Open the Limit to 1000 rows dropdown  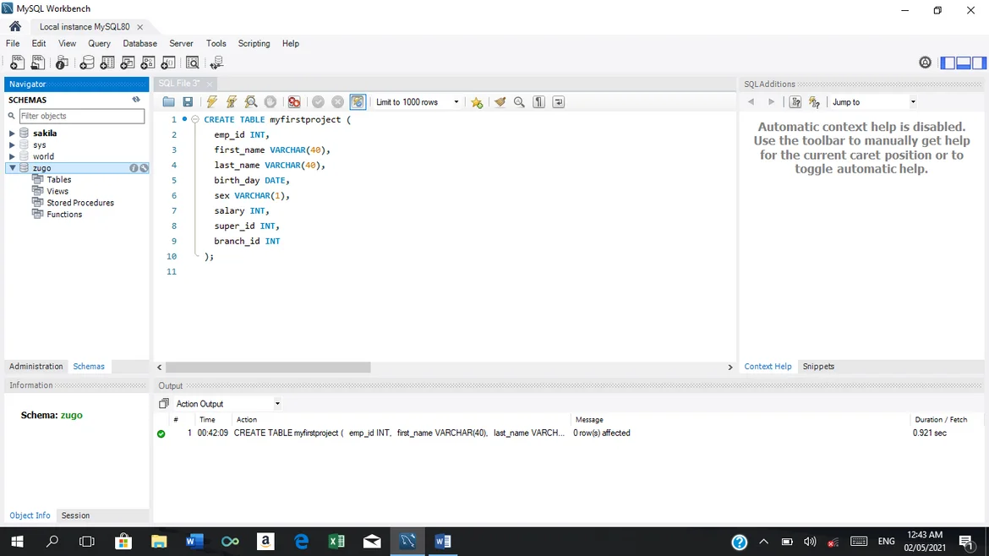(418, 102)
